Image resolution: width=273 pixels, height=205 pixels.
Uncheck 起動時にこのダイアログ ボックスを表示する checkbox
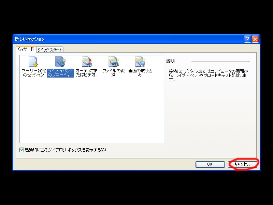[21, 150]
